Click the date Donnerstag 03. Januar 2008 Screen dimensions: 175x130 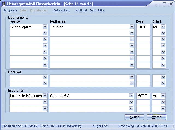[138, 126]
